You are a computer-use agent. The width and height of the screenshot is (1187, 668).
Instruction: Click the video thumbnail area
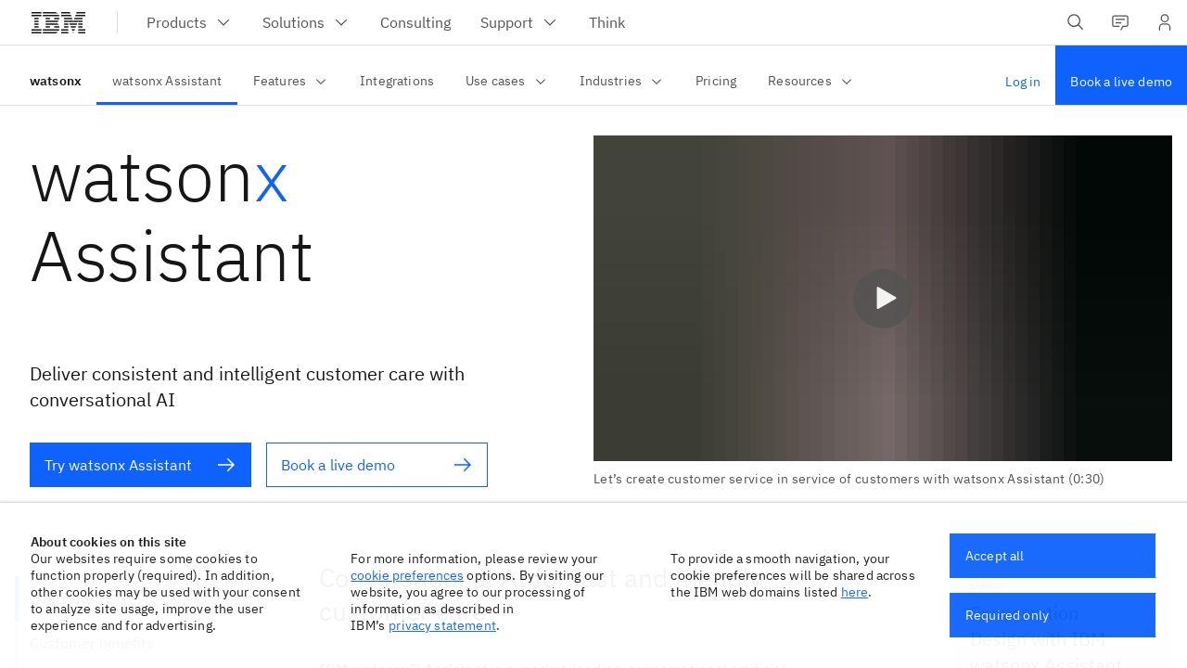pyautogui.click(x=883, y=298)
